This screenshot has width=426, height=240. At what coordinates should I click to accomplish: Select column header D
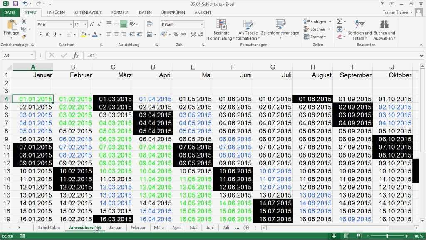[153, 67]
